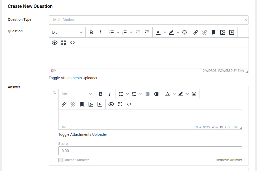The height and width of the screenshot is (171, 257).
Task: Click Remove Answer link
Action: tap(229, 160)
